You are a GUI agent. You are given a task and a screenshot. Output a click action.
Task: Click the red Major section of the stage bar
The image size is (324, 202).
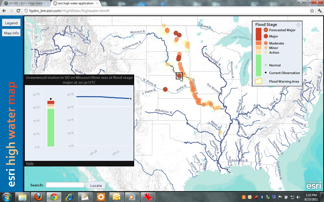(x=51, y=102)
